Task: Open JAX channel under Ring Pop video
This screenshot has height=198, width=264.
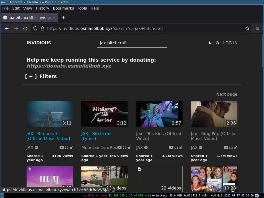Action: point(197,147)
